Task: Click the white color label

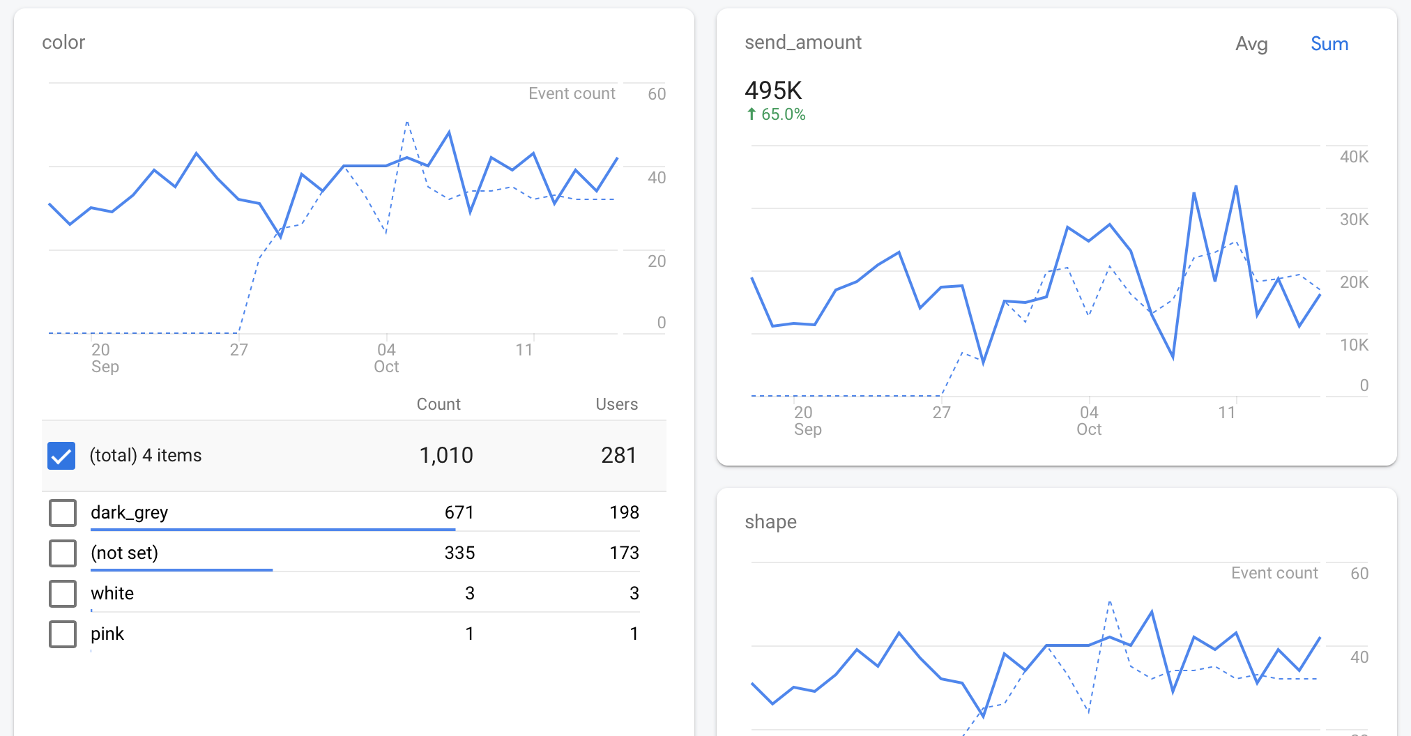Action: [112, 593]
